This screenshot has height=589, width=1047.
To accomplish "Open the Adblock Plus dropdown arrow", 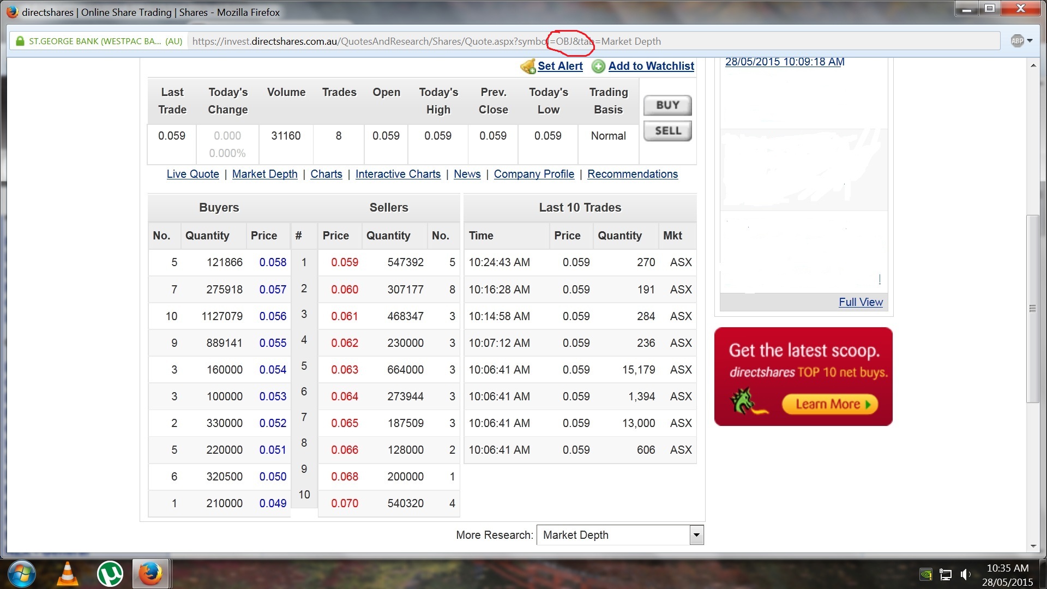I will [1030, 41].
